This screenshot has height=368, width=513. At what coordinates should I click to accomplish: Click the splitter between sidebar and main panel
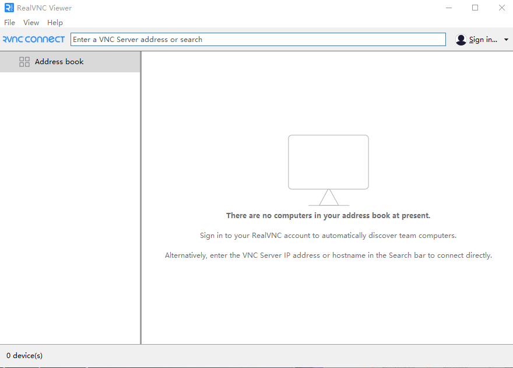click(x=141, y=198)
